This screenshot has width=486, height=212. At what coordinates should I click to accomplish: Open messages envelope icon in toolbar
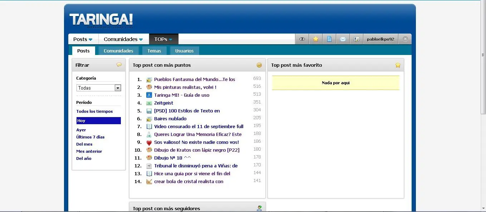pos(343,39)
